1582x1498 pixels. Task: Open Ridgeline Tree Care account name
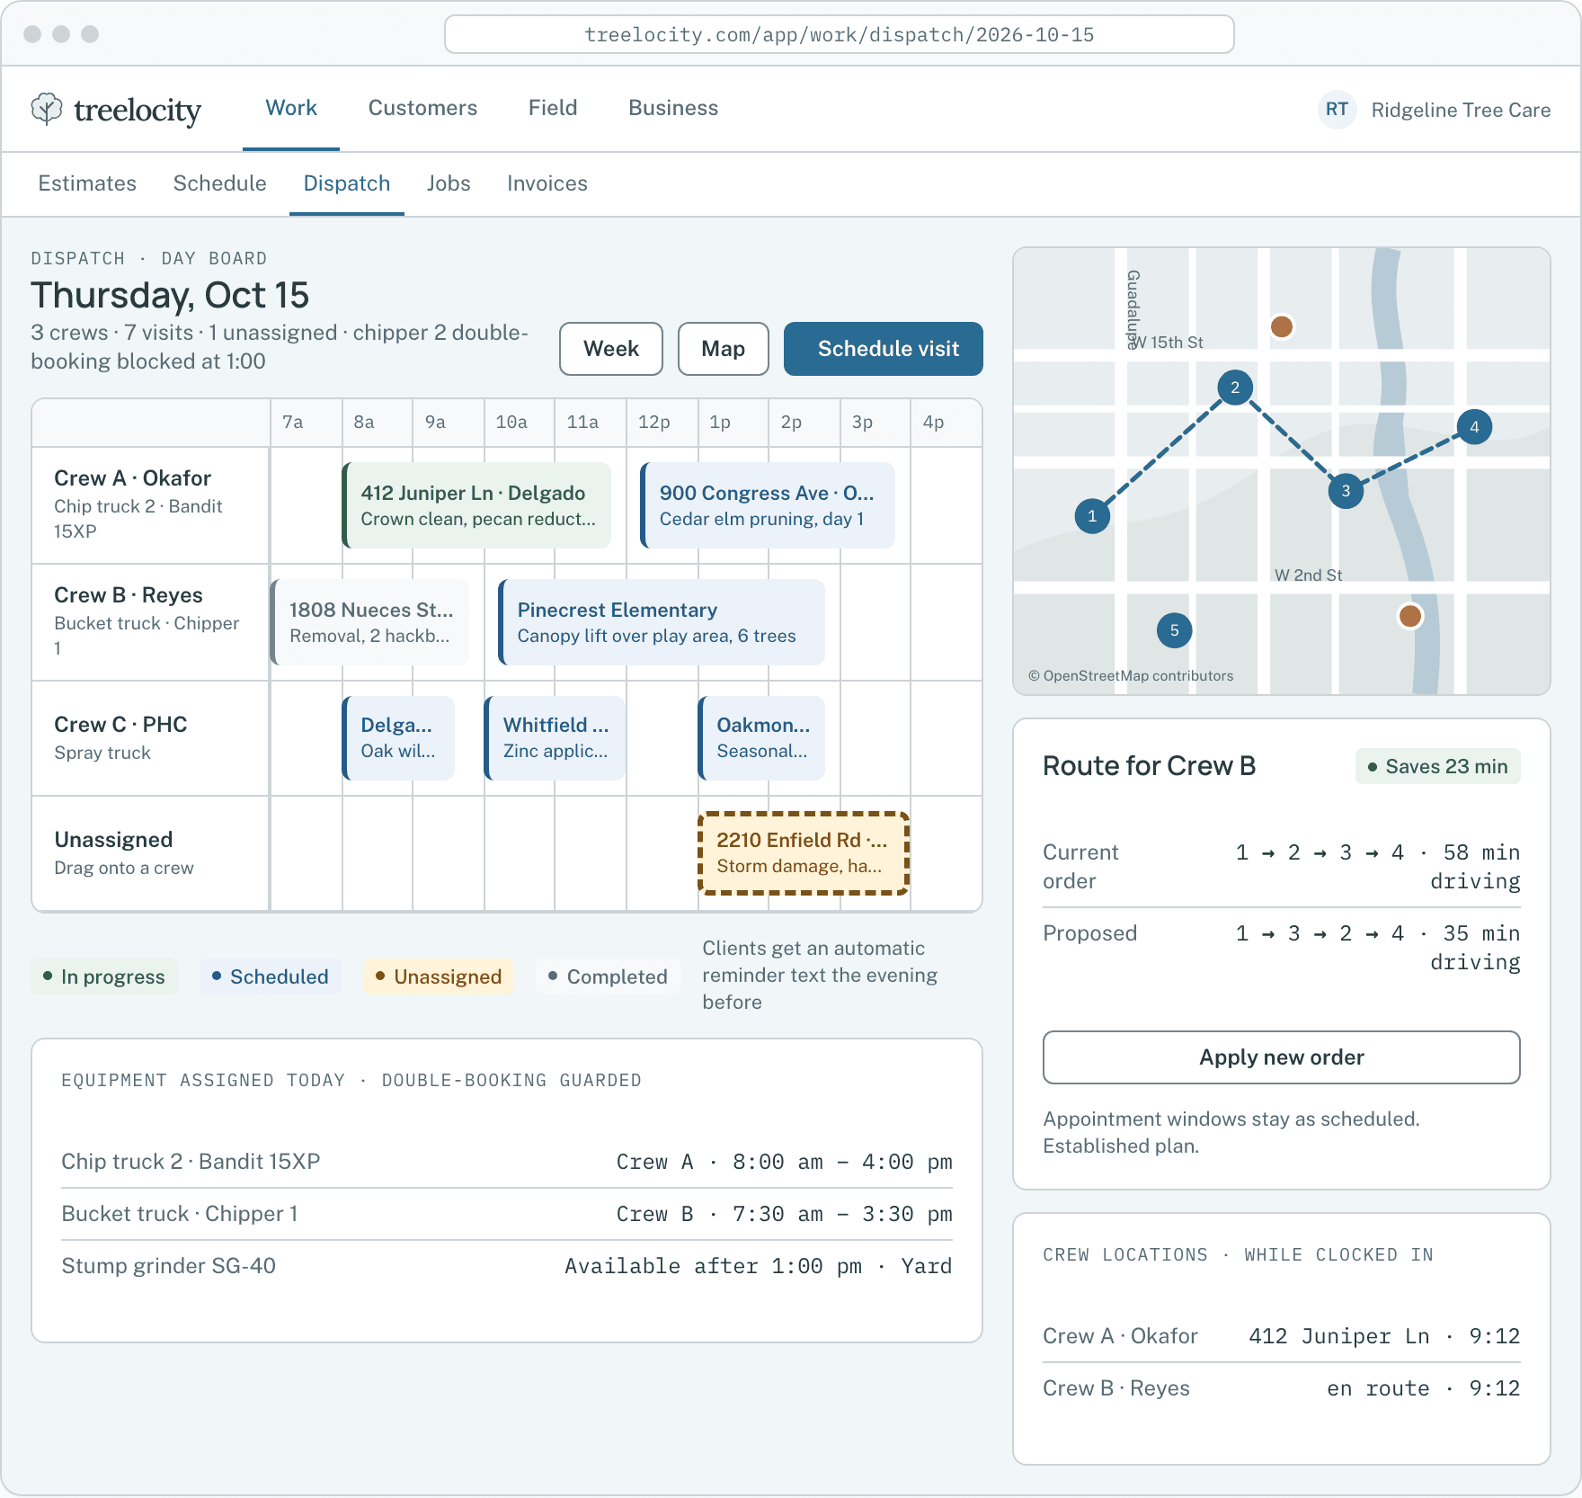(1461, 110)
